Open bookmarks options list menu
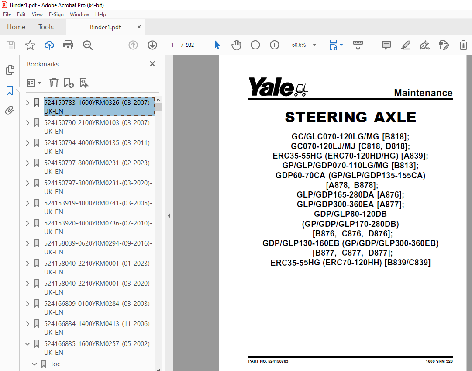472x371 pixels. (34, 83)
